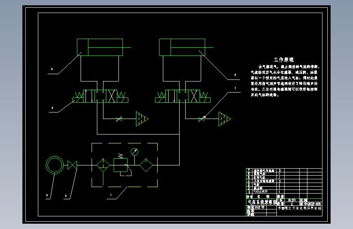Select the right pneumatic cylinder symbol
Image resolution: width=353 pixels, height=229 pixels.
186,47
